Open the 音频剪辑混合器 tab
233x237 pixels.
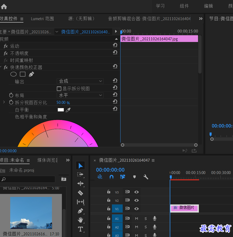click(x=149, y=19)
